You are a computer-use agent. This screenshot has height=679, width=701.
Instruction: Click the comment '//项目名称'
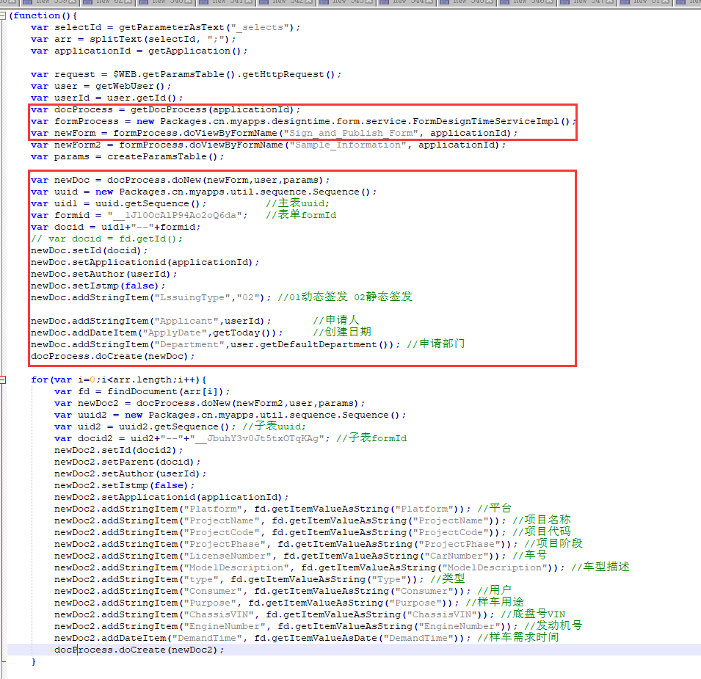(x=542, y=520)
